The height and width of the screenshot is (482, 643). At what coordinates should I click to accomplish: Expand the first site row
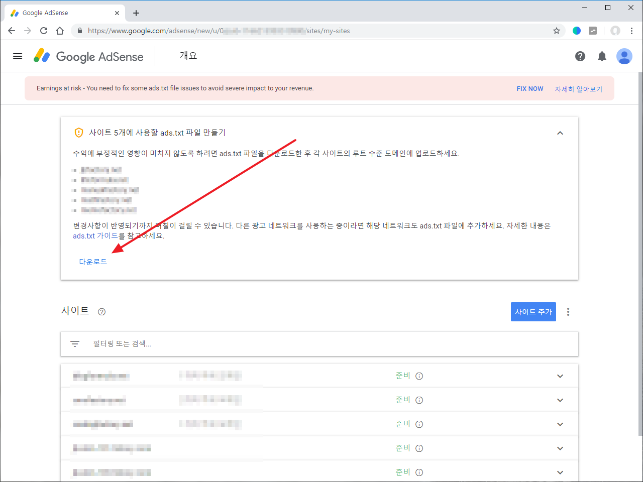pos(560,376)
